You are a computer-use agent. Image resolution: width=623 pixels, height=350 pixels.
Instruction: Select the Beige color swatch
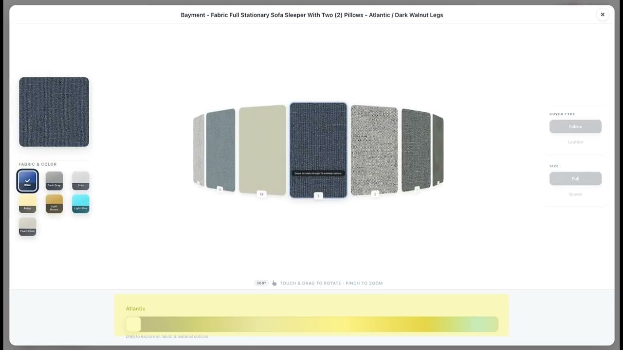pyautogui.click(x=27, y=204)
